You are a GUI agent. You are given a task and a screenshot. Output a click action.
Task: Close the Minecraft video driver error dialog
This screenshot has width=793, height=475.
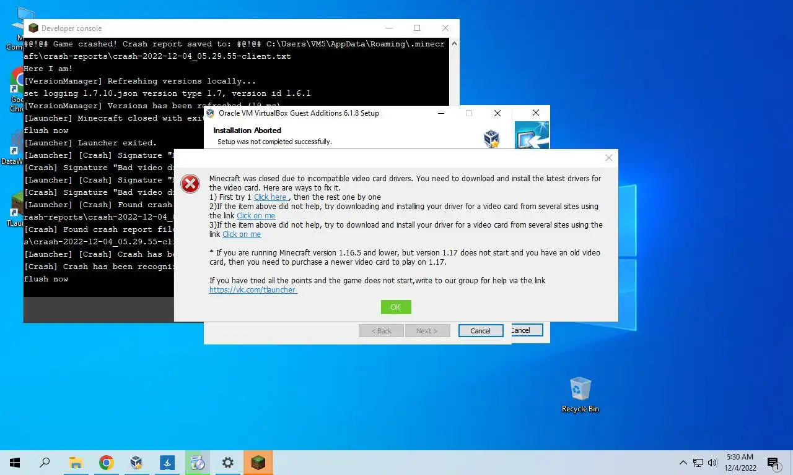click(608, 158)
